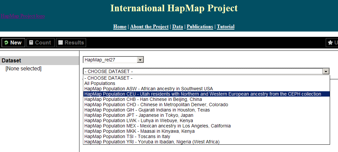
Task: Click the Dataset section header in sidebar
Action: click(39, 60)
